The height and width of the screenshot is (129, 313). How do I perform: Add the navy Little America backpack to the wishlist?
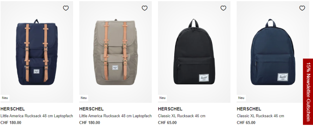[66, 8]
